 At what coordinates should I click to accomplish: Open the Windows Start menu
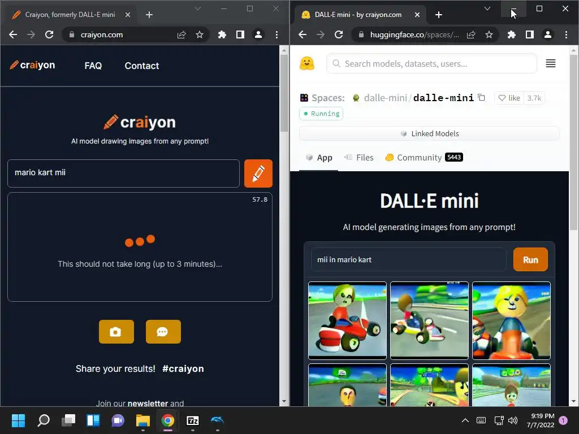(18, 420)
